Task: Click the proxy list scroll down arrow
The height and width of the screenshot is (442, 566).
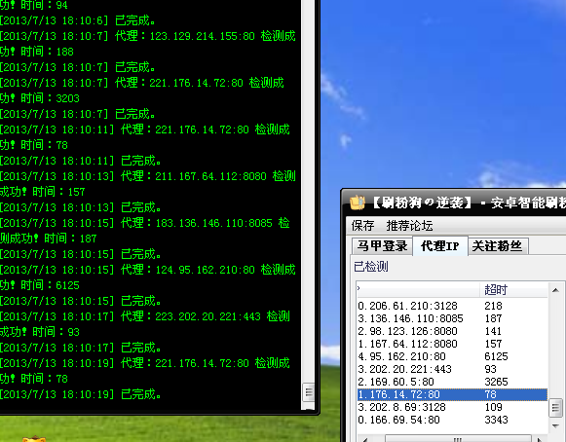Action: (x=555, y=426)
